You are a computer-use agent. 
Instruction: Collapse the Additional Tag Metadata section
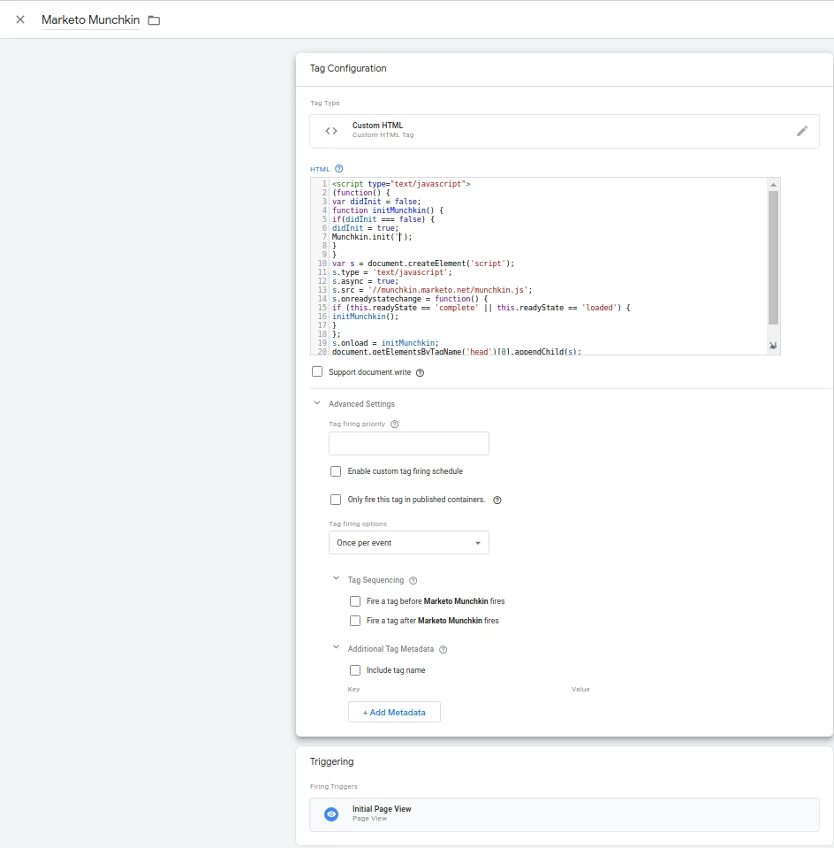point(336,647)
